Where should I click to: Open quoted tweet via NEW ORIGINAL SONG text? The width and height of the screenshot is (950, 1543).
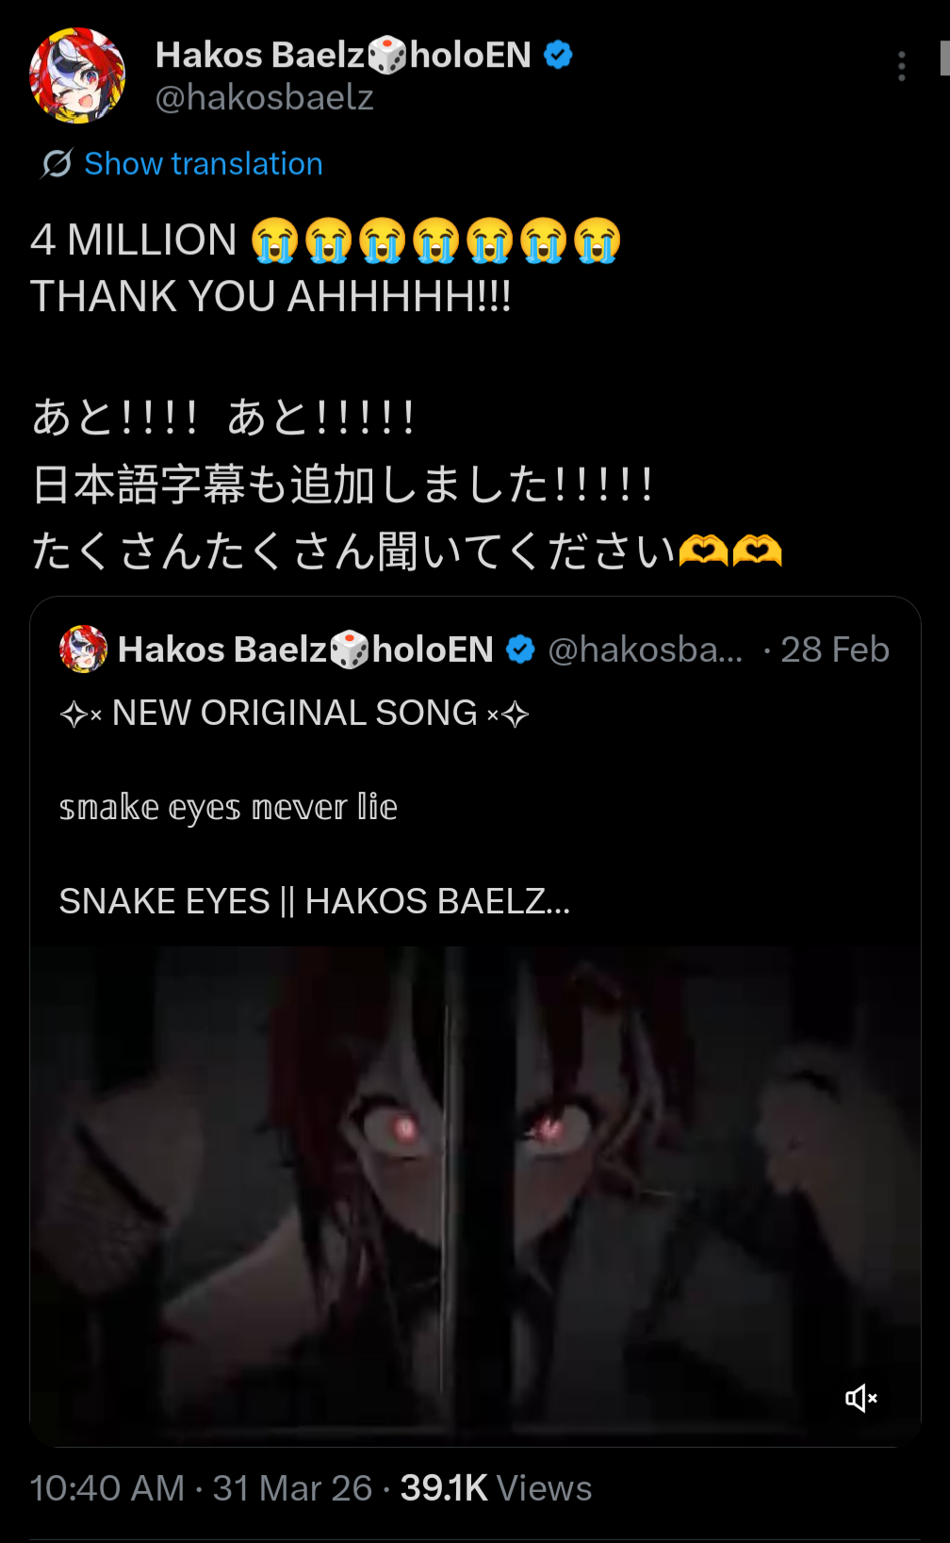[294, 714]
